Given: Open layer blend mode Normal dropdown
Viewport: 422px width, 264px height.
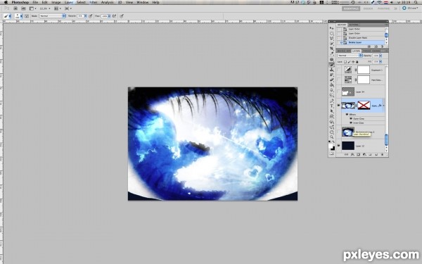Looking at the screenshot, I should coord(350,56).
